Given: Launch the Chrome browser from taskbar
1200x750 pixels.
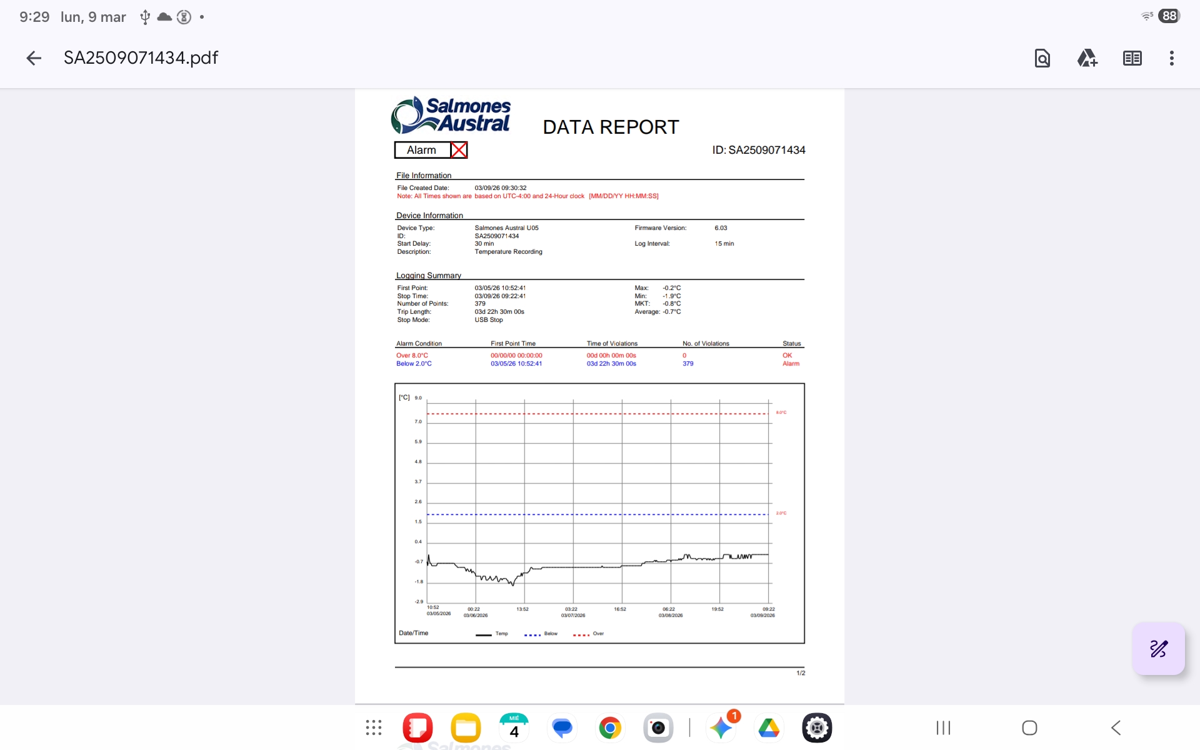Looking at the screenshot, I should point(610,727).
